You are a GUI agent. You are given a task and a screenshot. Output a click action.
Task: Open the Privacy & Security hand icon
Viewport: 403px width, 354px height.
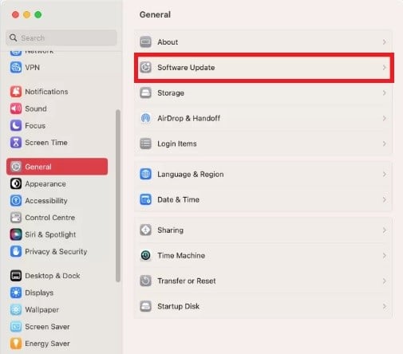16,251
